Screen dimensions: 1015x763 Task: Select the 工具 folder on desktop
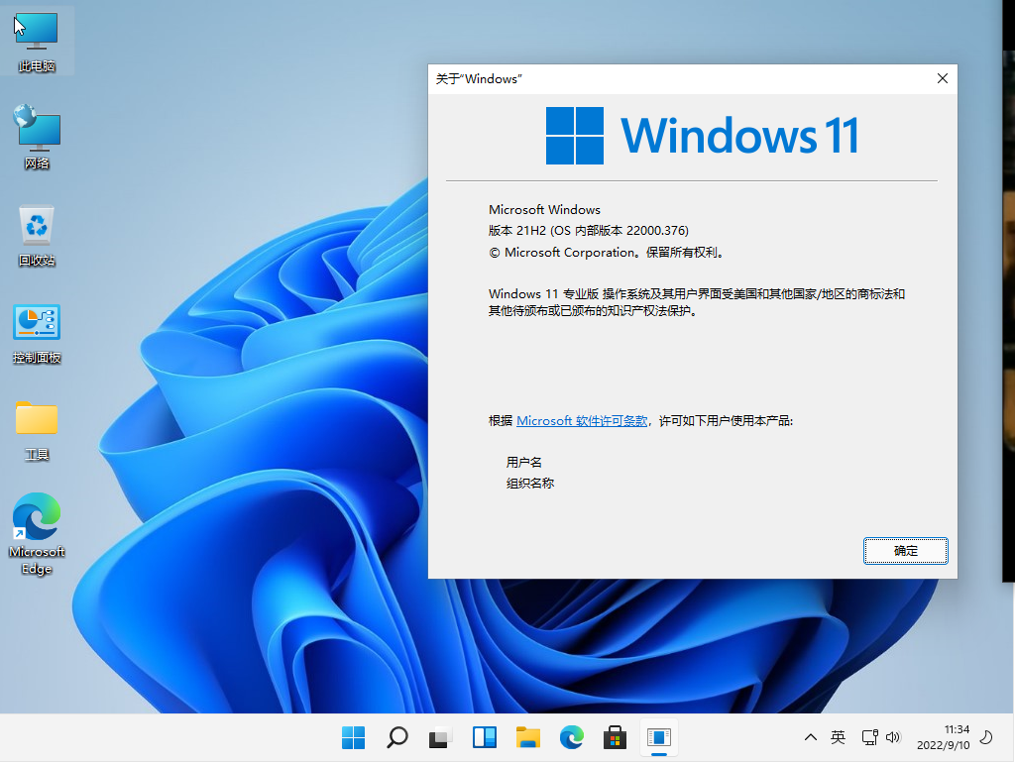point(37,430)
